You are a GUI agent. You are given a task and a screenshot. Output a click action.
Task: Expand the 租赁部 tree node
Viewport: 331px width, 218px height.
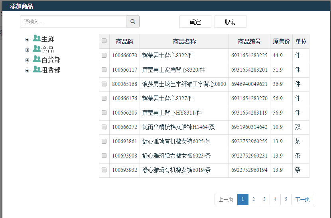(27, 70)
